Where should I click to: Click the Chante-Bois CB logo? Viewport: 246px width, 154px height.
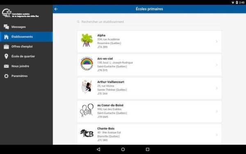tap(87, 133)
